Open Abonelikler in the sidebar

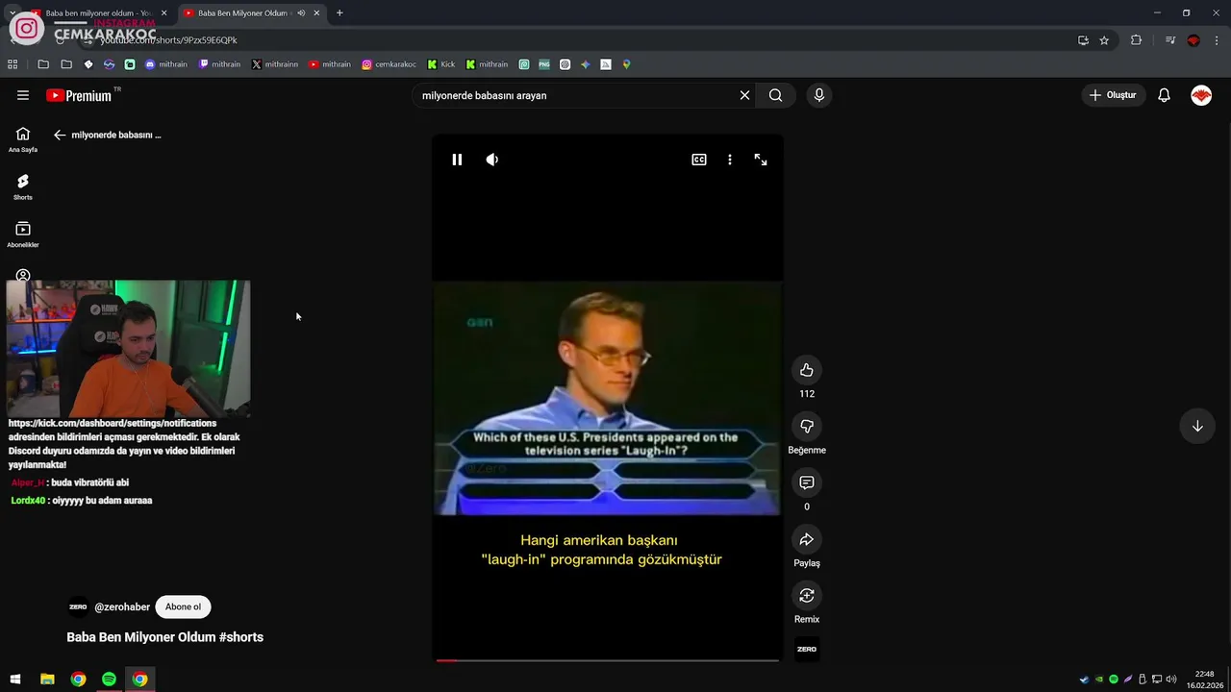23,235
